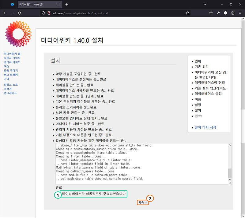Open the 도움 구하기 link
The height and width of the screenshot is (218, 245).
click(x=11, y=71)
